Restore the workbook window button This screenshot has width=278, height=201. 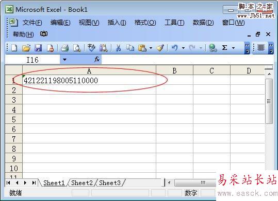coord(258,34)
